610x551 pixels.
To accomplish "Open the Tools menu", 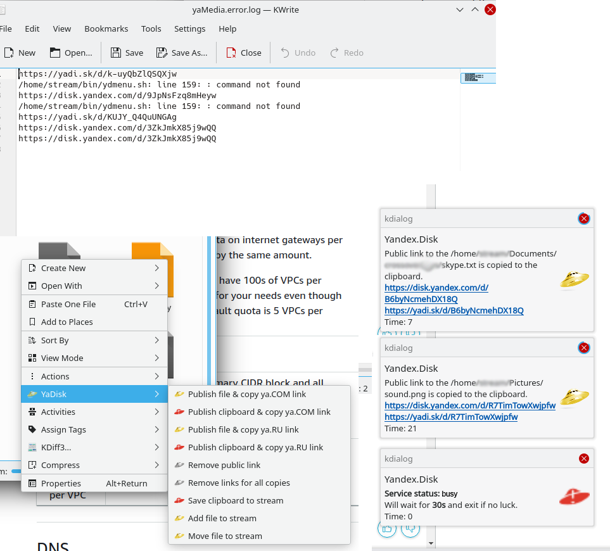I will [151, 28].
